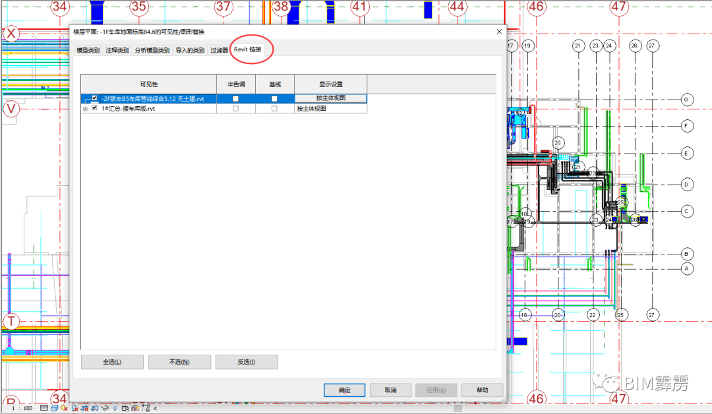The image size is (712, 414).
Task: Click the 反选(I) button
Action: [x=247, y=362]
